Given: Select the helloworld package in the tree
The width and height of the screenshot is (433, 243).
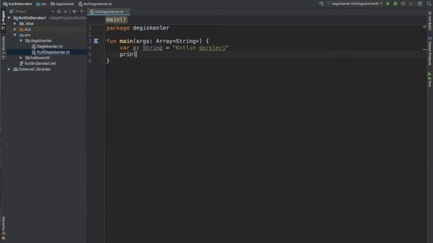Looking at the screenshot, I should point(38,58).
